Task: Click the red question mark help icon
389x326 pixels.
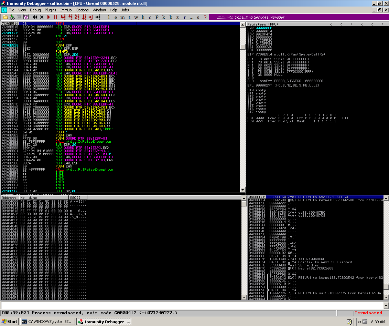Action: [x=205, y=17]
